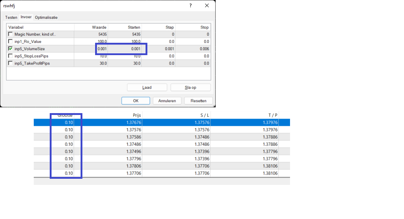The image size is (404, 219).
Task: Click the Starten column header
Action: 125,27
